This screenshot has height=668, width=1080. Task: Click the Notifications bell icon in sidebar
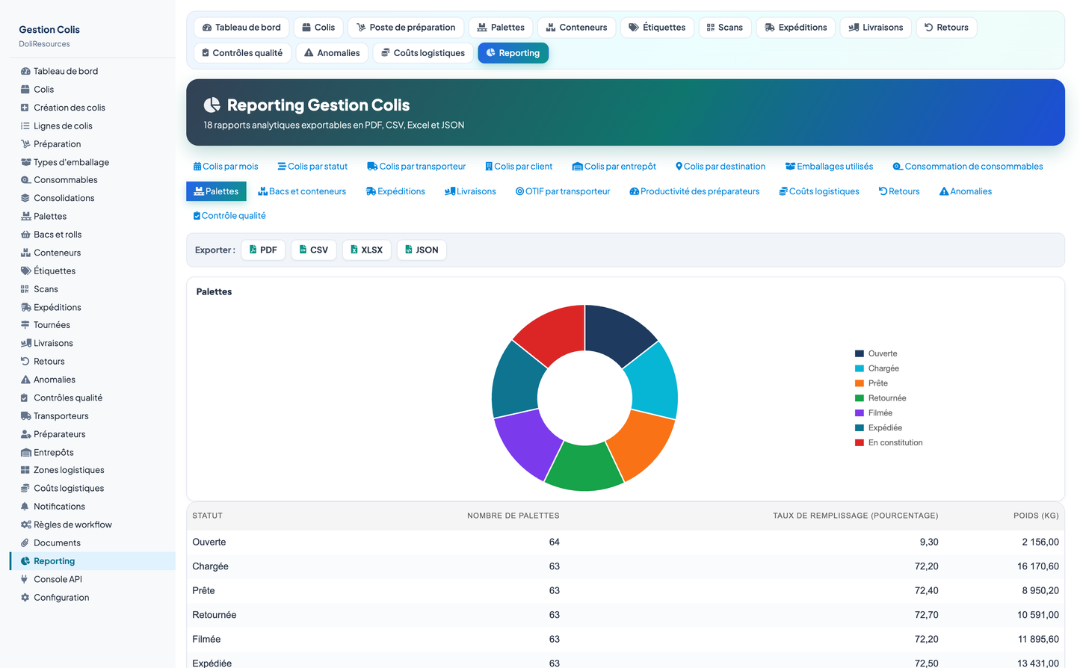pyautogui.click(x=25, y=507)
